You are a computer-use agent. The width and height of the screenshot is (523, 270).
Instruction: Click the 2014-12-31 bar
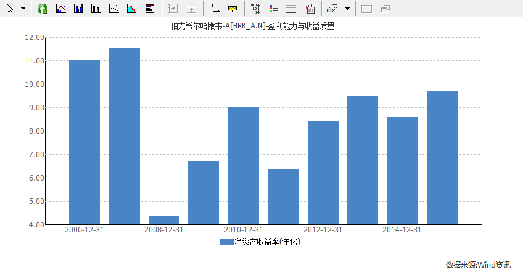402,170
